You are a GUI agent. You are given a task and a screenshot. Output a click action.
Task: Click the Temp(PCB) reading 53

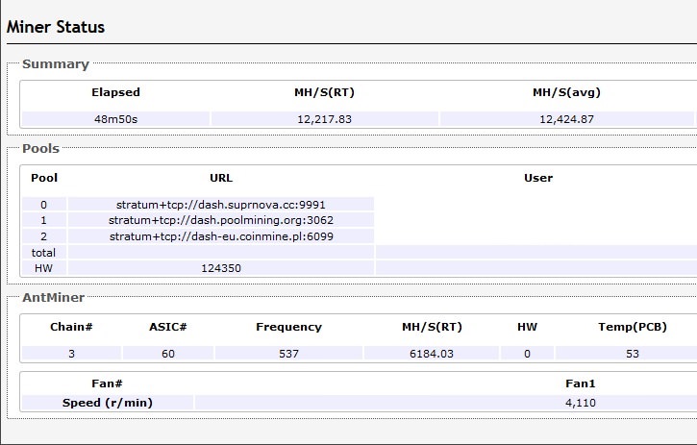[632, 354]
